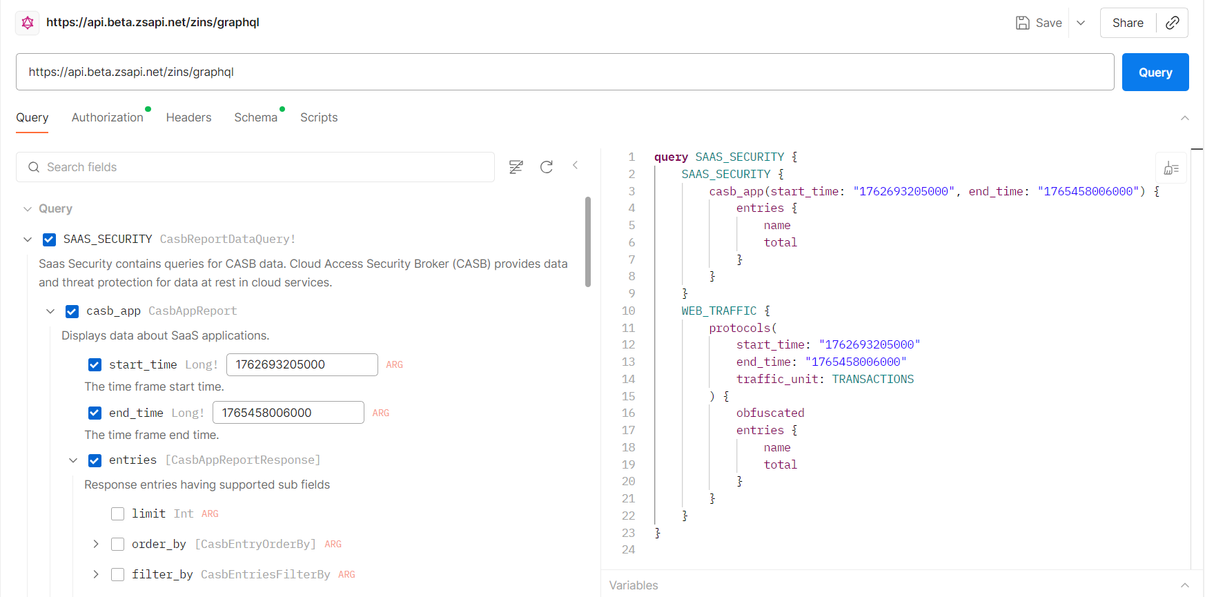Collapse the casb_app tree node
Image resolution: width=1205 pixels, height=597 pixels.
click(50, 311)
